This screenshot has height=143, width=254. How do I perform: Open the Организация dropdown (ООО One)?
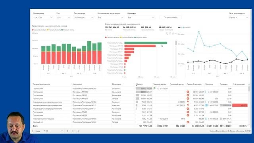point(43,17)
